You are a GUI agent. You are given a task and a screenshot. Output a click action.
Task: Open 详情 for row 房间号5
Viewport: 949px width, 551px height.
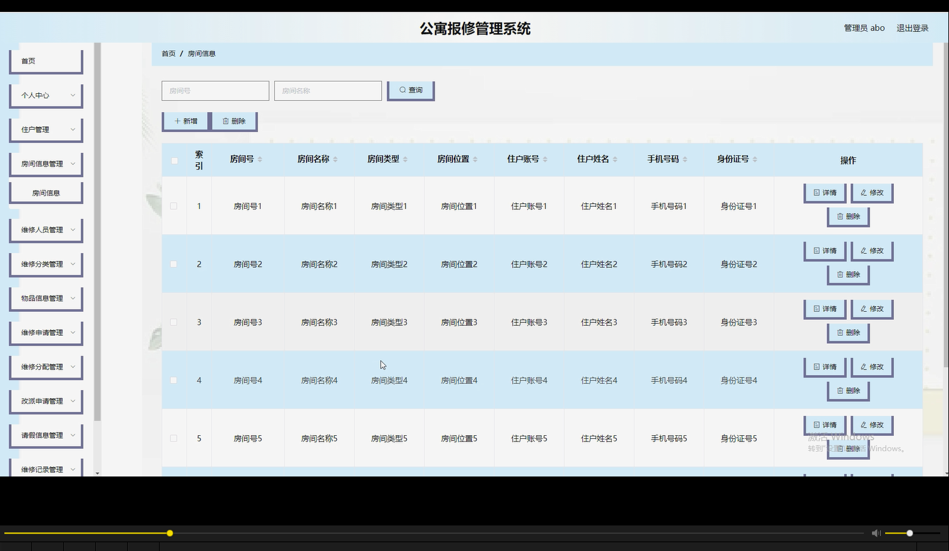pos(824,425)
